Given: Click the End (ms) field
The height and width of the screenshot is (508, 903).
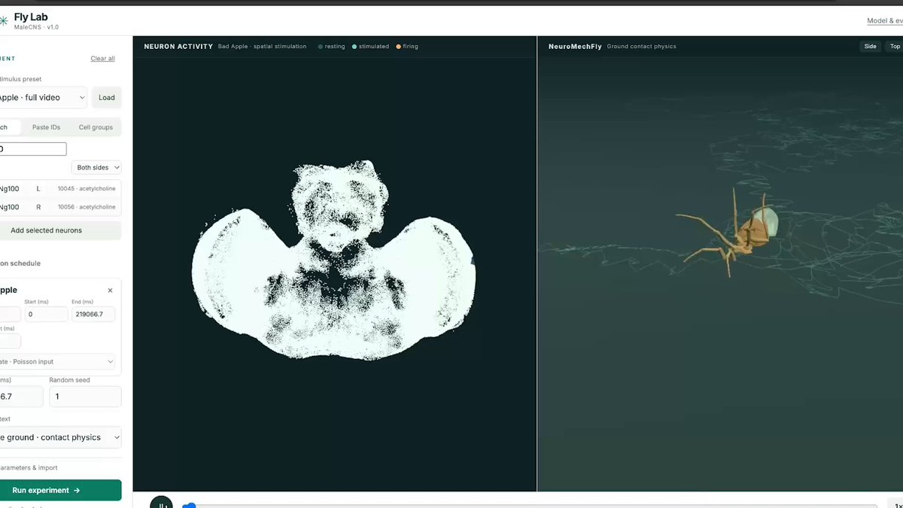Looking at the screenshot, I should (93, 314).
